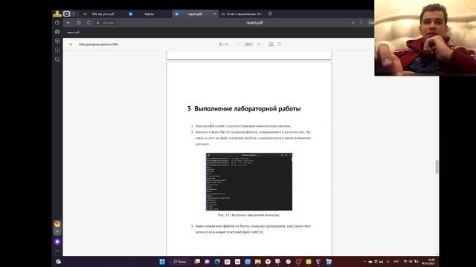This screenshot has width=476, height=267.
Task: Toggle fit-to-page in PDF toolbar
Action: pyautogui.click(x=271, y=44)
